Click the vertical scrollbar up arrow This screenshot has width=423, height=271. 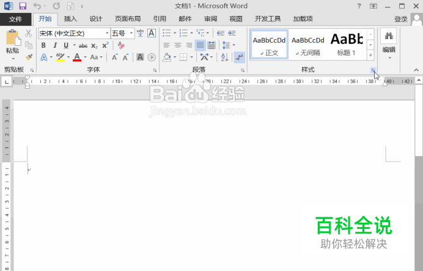click(x=419, y=80)
